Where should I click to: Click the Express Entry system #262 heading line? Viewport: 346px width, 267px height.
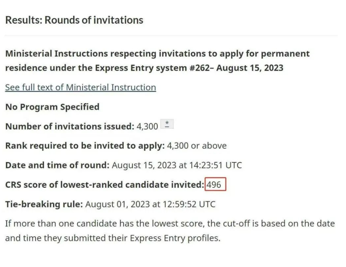click(144, 68)
